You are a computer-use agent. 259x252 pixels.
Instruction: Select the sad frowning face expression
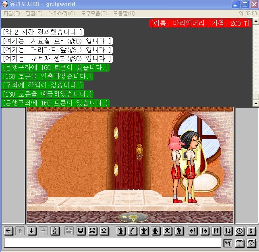tap(92, 231)
